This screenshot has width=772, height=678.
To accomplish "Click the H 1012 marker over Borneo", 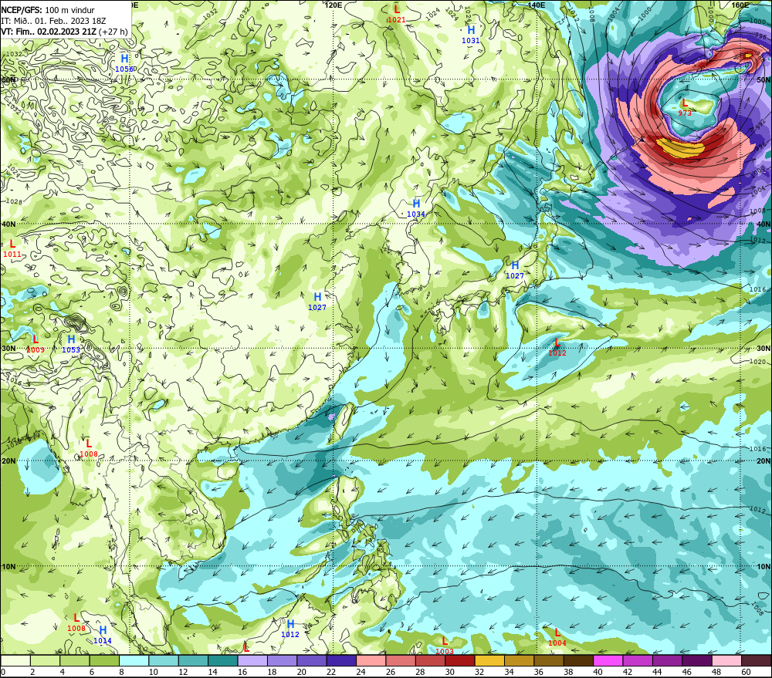I will 290,629.
